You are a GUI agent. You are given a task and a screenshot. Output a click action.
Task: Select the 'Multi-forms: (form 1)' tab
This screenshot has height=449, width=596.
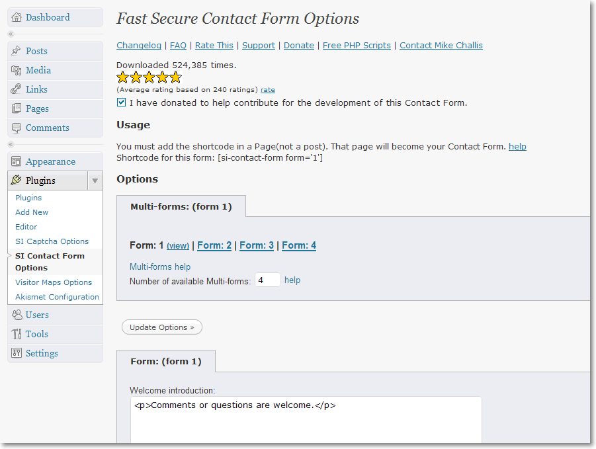point(181,206)
